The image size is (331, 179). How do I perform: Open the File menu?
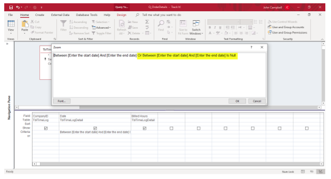10,15
